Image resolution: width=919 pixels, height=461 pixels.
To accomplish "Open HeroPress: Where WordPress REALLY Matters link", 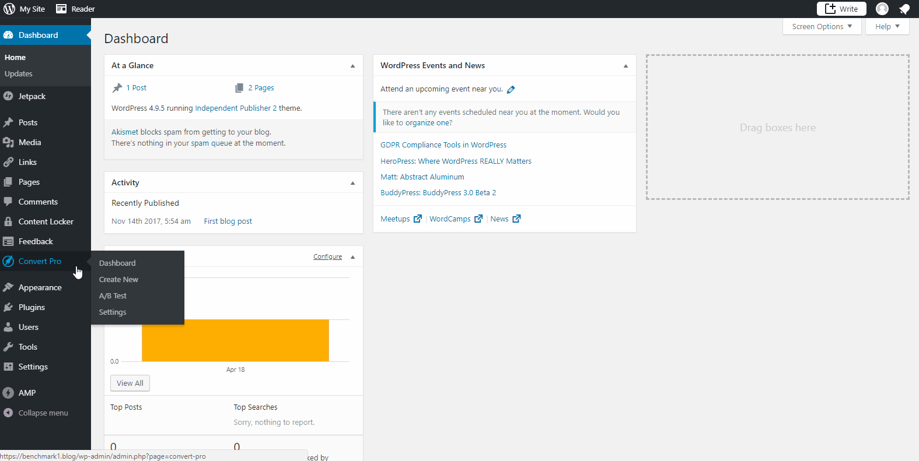I will pyautogui.click(x=456, y=161).
